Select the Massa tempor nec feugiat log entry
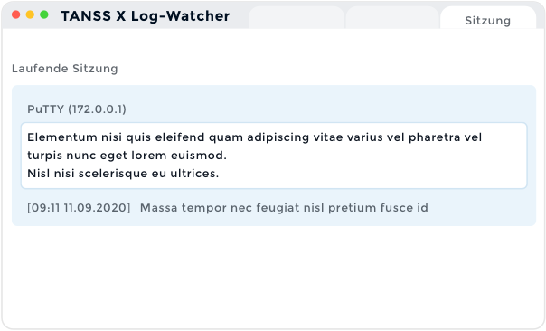Image resolution: width=546 pixels, height=331 pixels. pos(284,208)
